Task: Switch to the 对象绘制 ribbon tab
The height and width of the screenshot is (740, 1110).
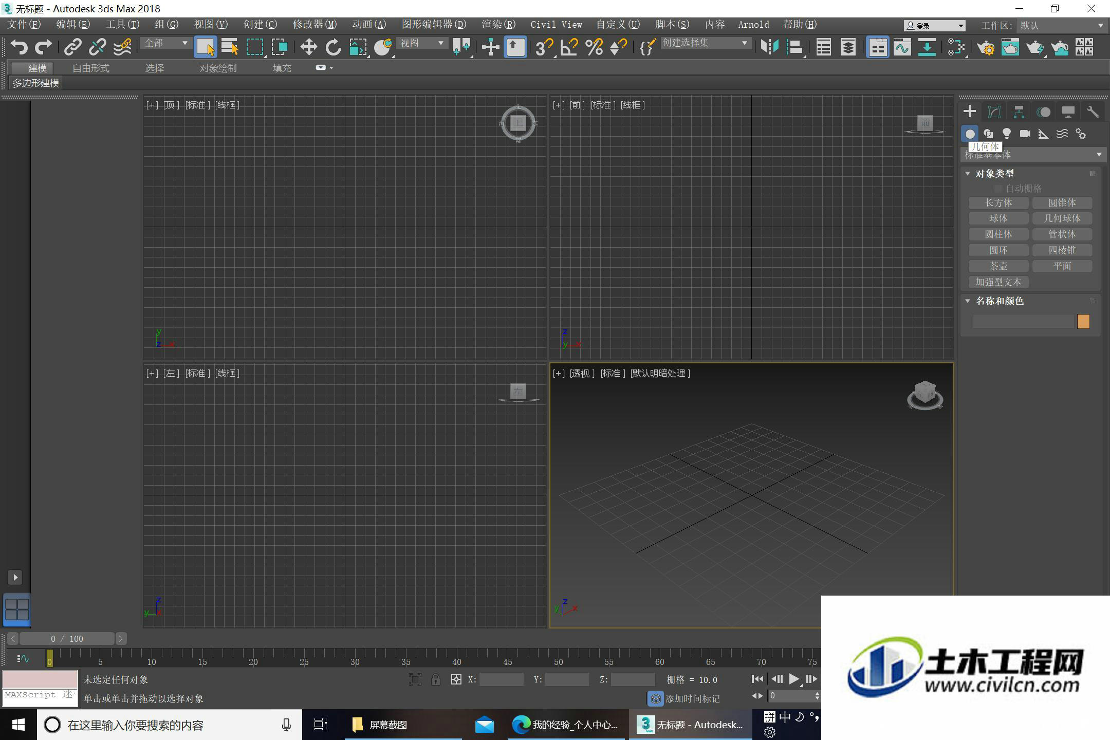Action: click(x=218, y=68)
